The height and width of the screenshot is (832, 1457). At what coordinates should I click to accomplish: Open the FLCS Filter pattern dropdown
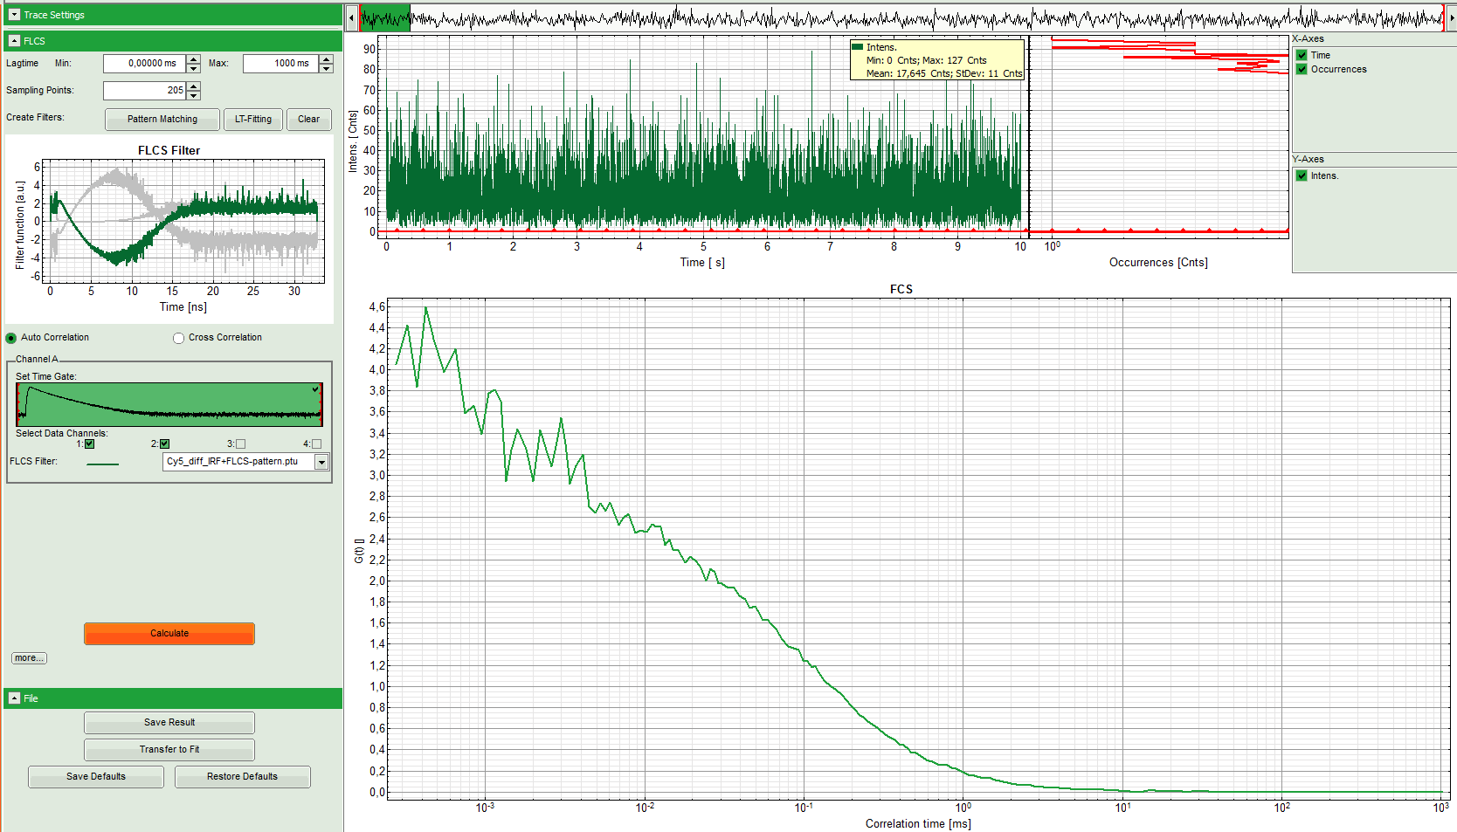pos(321,462)
